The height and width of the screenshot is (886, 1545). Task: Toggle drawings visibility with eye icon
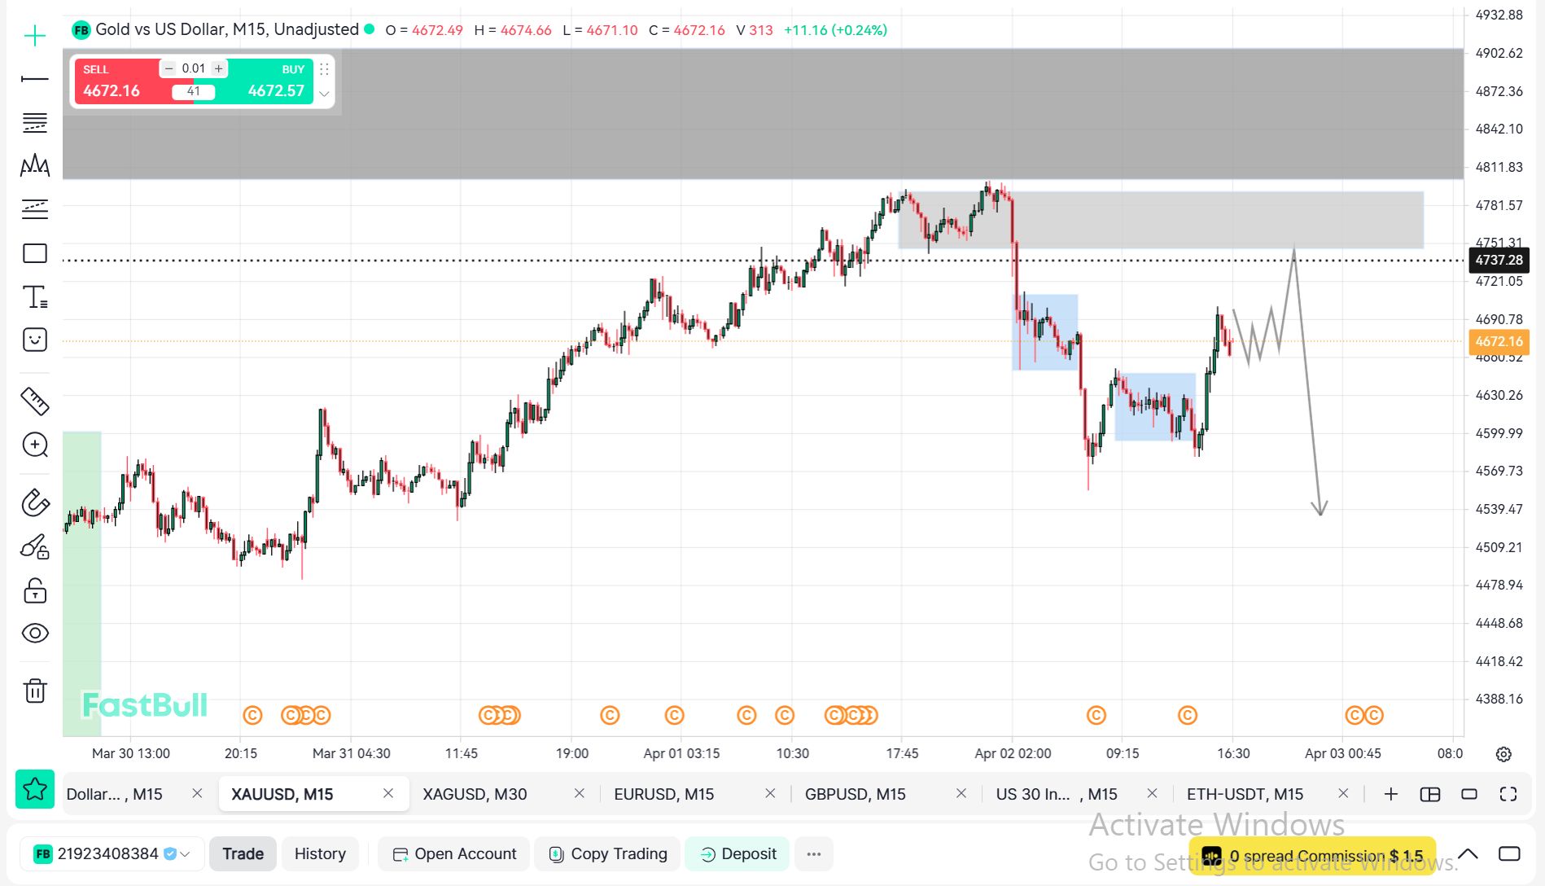pos(35,633)
